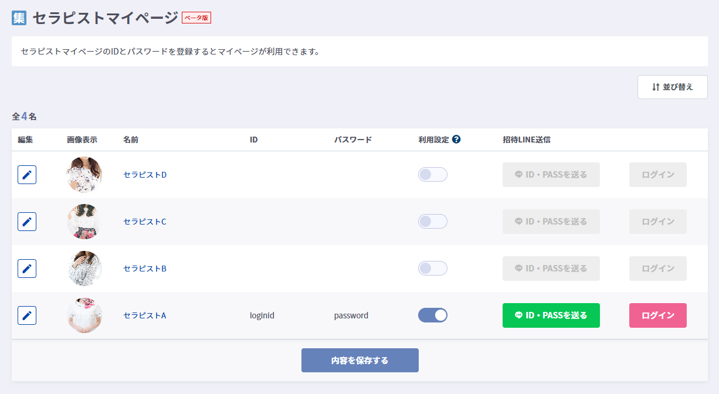Viewport: 719px width, 394px height.
Task: Click the edit pencil icon for セラピストD
Action: [27, 175]
